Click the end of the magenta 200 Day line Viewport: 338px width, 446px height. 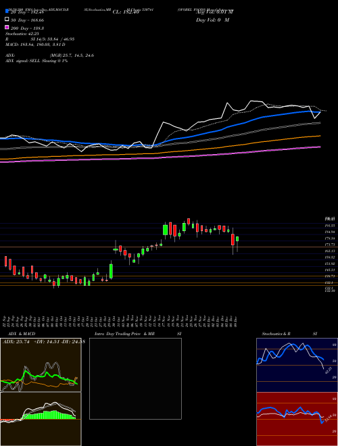pos(320,147)
